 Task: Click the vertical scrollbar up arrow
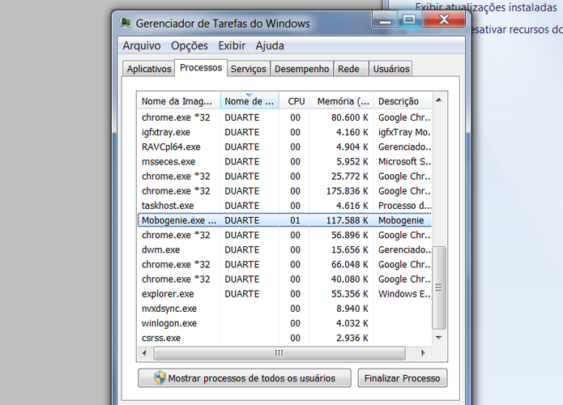[439, 100]
